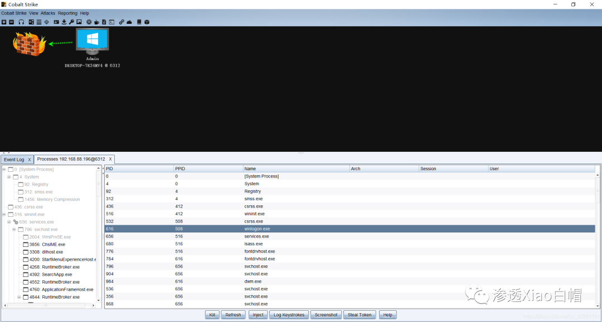Open the Help menu in the menu bar
This screenshot has height=322, width=602.
(85, 13)
